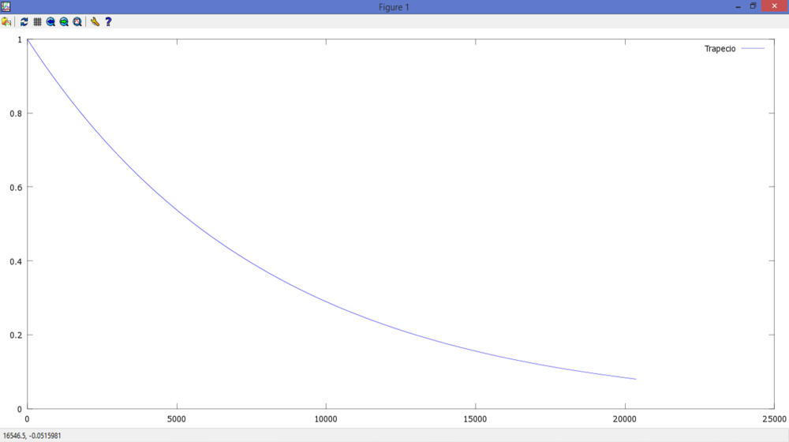Click the right end of the curve

click(635, 379)
